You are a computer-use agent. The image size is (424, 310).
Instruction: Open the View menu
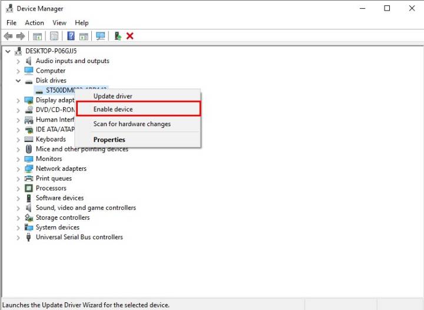(59, 23)
